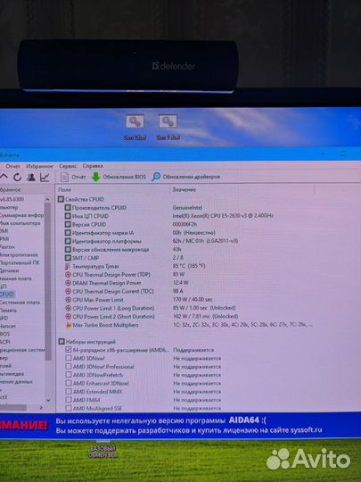Select Операционная система in the tree
The height and width of the screenshot is (482, 361).
pyautogui.click(x=22, y=350)
